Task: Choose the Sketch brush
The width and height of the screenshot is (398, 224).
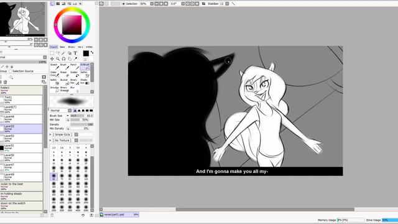Action: (x=54, y=67)
